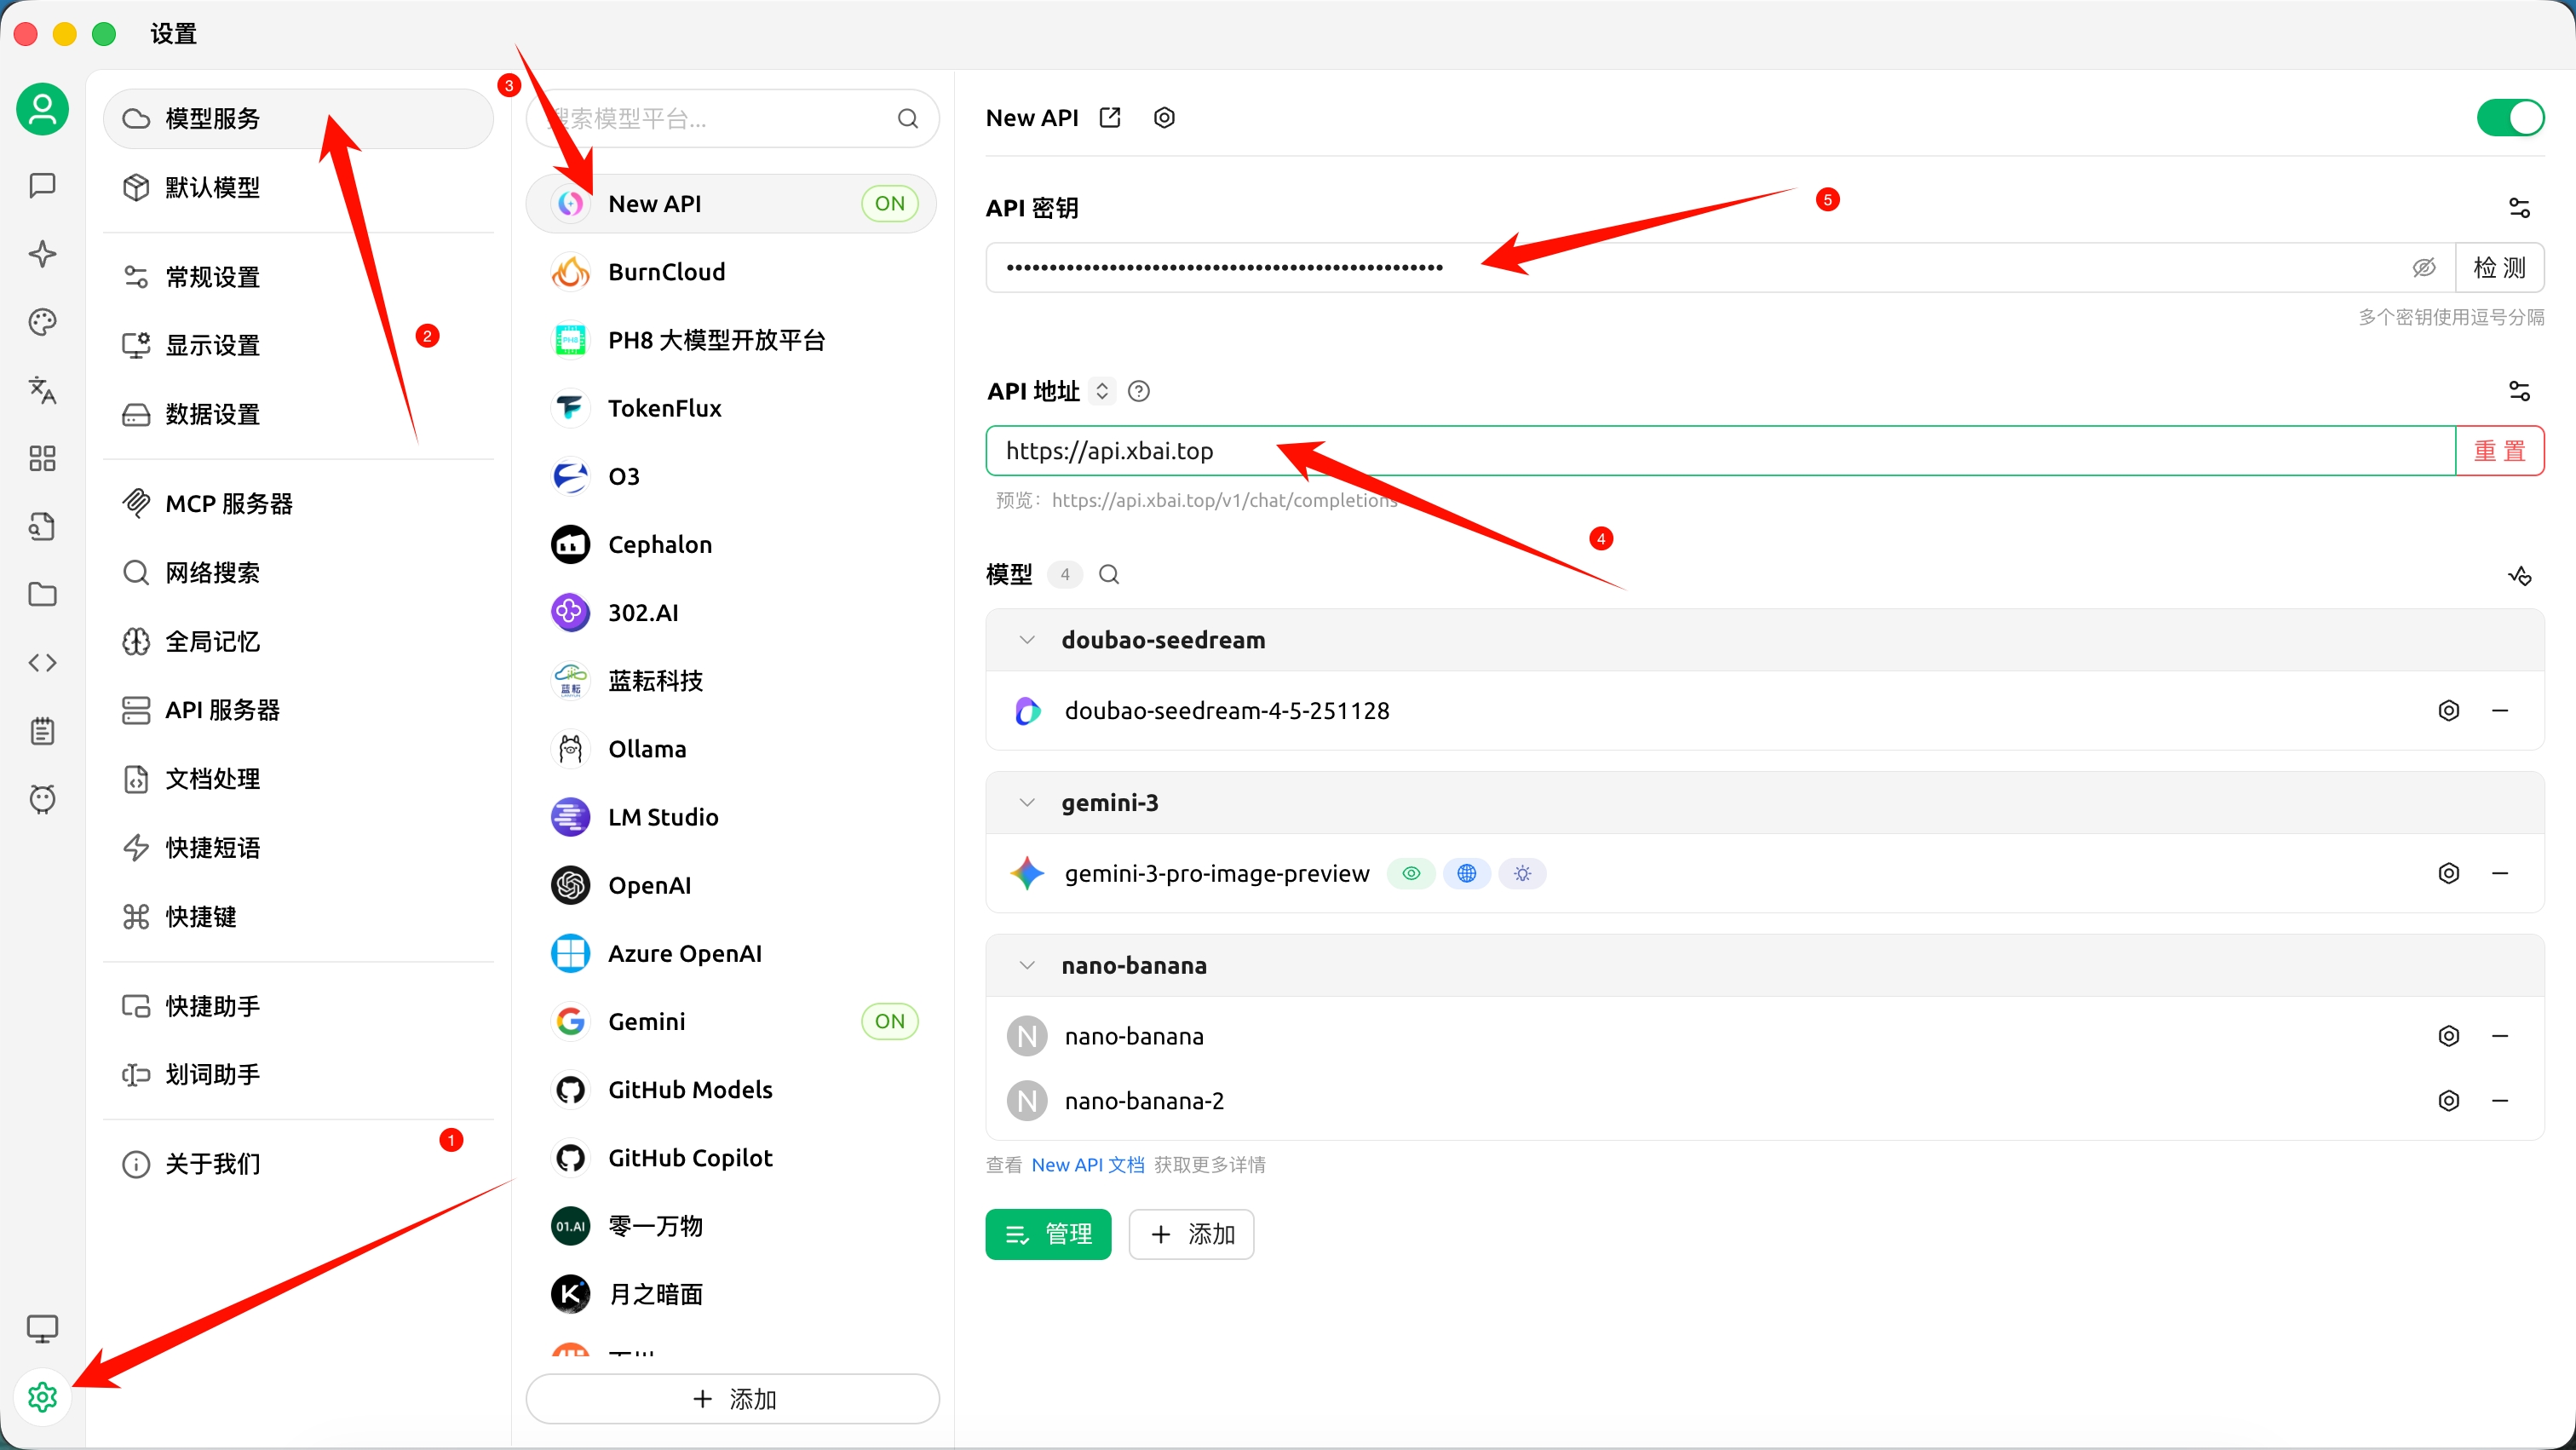Image resolution: width=2576 pixels, height=1450 pixels.
Task: Click the search icon in model platform search bar
Action: 907,118
